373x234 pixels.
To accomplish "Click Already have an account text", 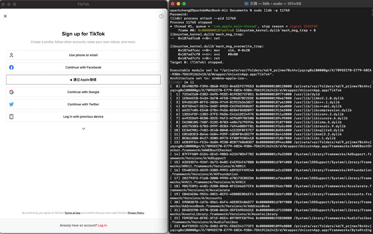I will (x=78, y=225).
